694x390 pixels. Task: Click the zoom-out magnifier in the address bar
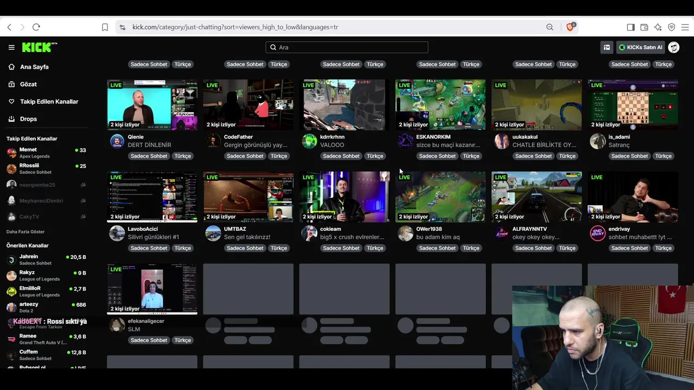click(550, 27)
